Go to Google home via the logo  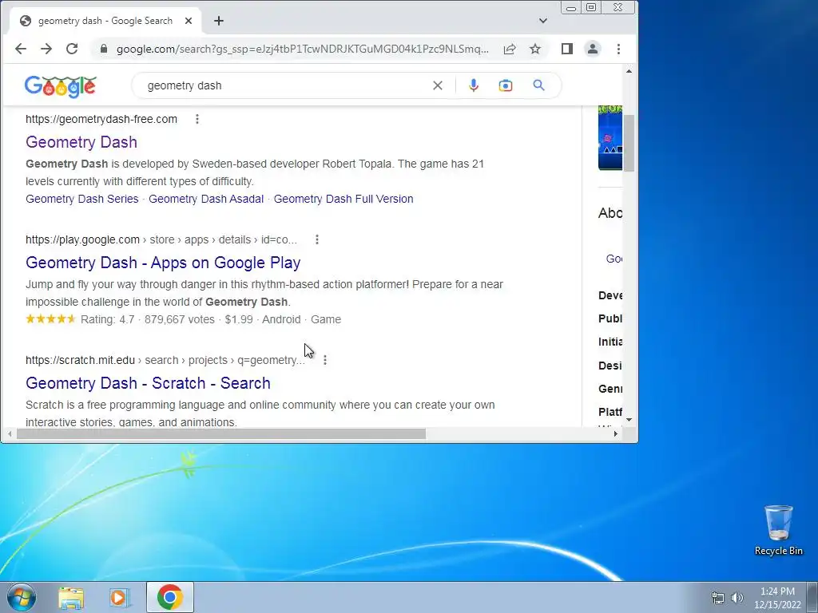click(x=61, y=86)
